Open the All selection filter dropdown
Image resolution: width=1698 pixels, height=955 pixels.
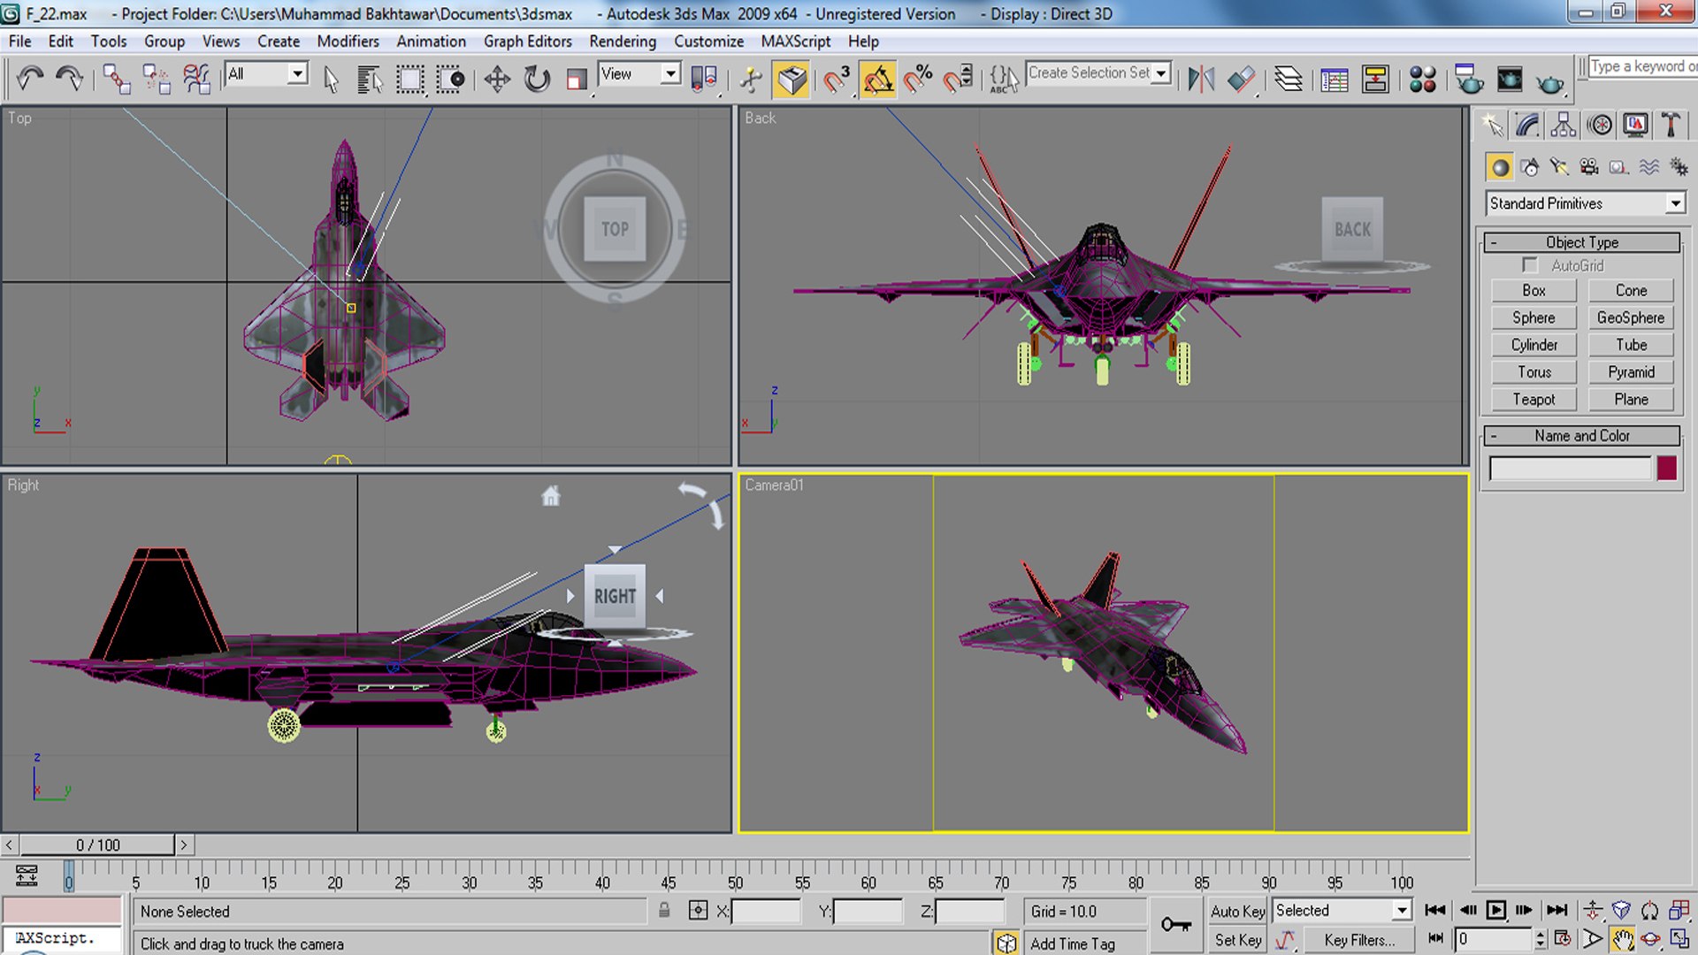[x=266, y=73]
